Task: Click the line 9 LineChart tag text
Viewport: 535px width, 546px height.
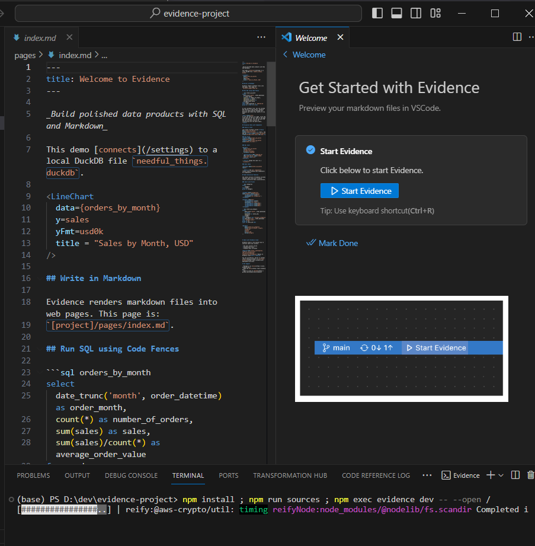Action: tap(70, 196)
